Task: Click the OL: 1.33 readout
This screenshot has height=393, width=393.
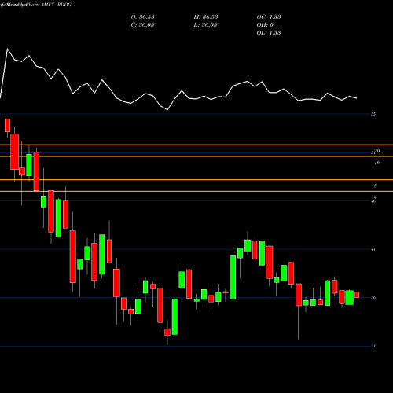Action: tap(269, 32)
